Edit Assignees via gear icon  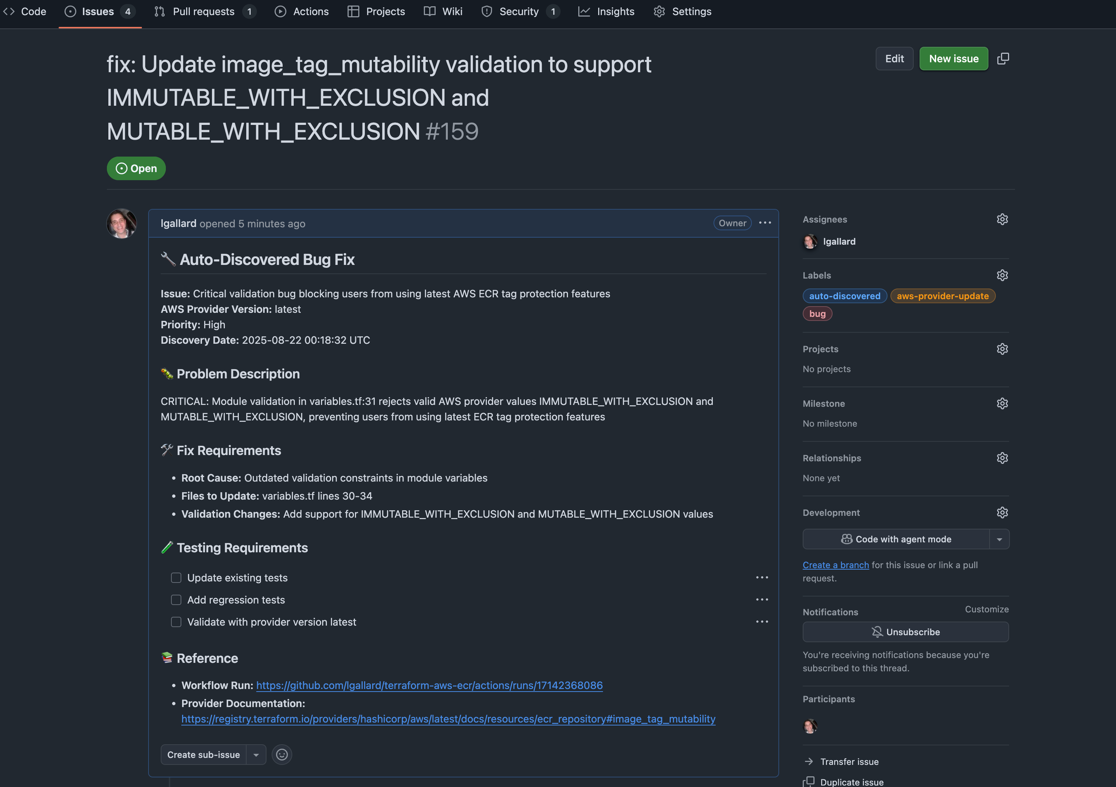pyautogui.click(x=1002, y=219)
